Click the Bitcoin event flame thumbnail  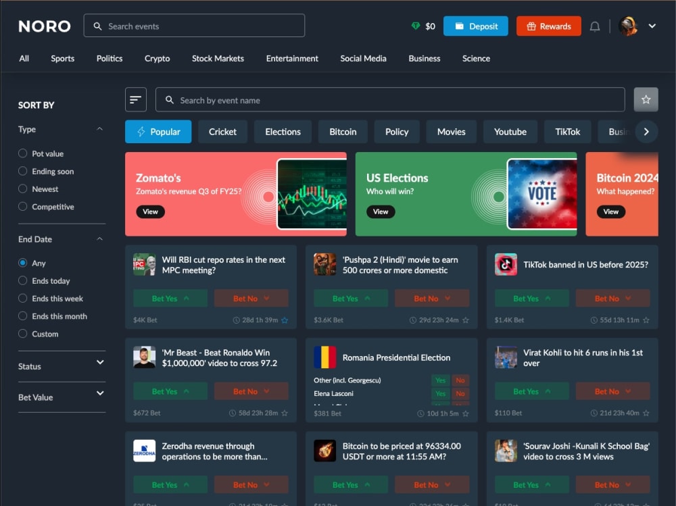[324, 451]
